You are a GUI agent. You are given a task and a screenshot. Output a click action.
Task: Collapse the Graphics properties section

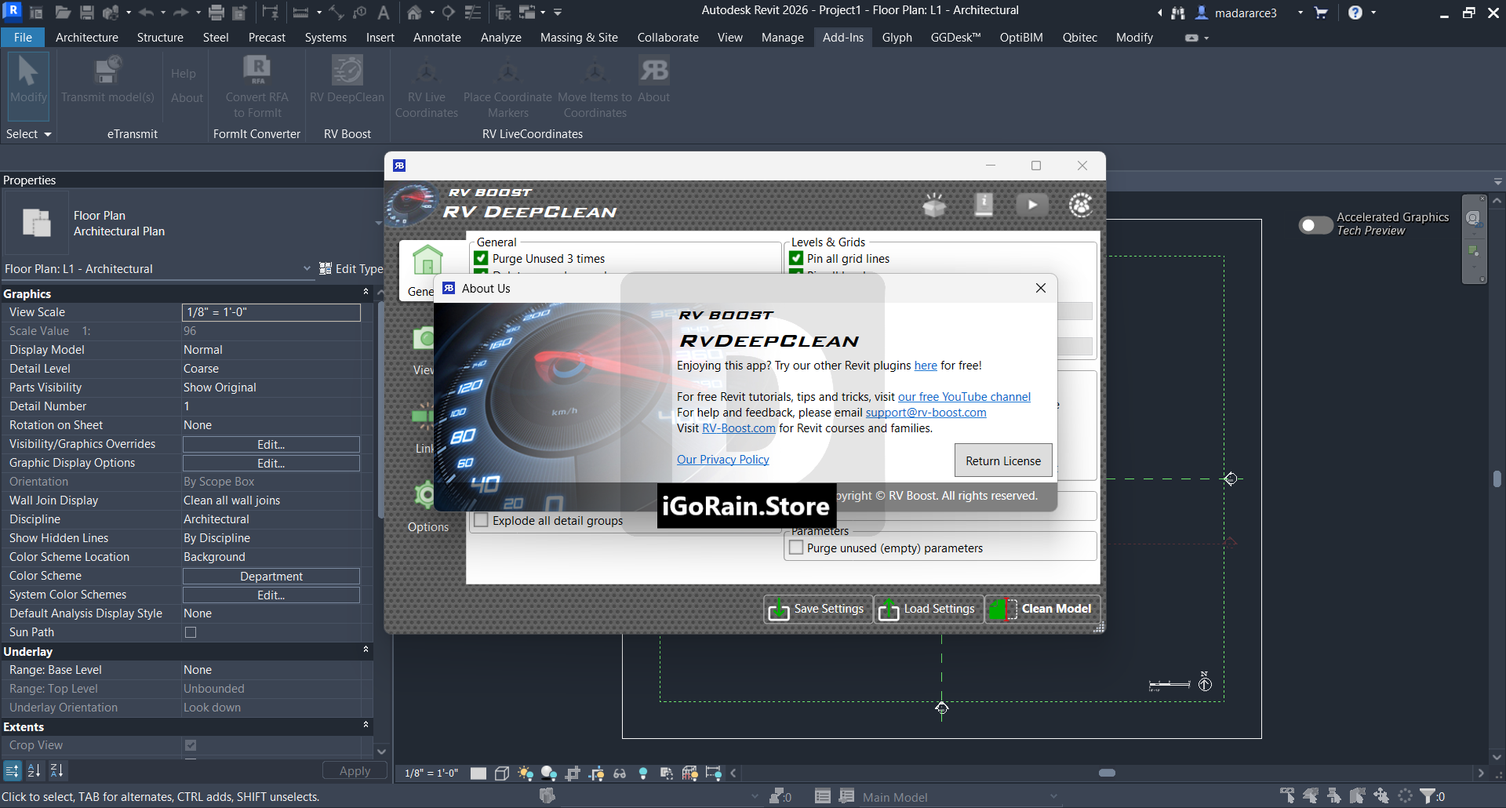pos(366,293)
